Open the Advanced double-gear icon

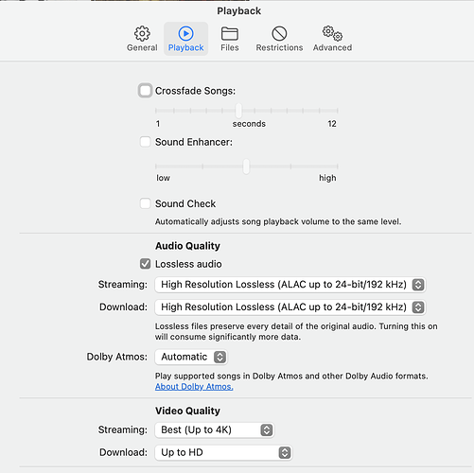[332, 33]
